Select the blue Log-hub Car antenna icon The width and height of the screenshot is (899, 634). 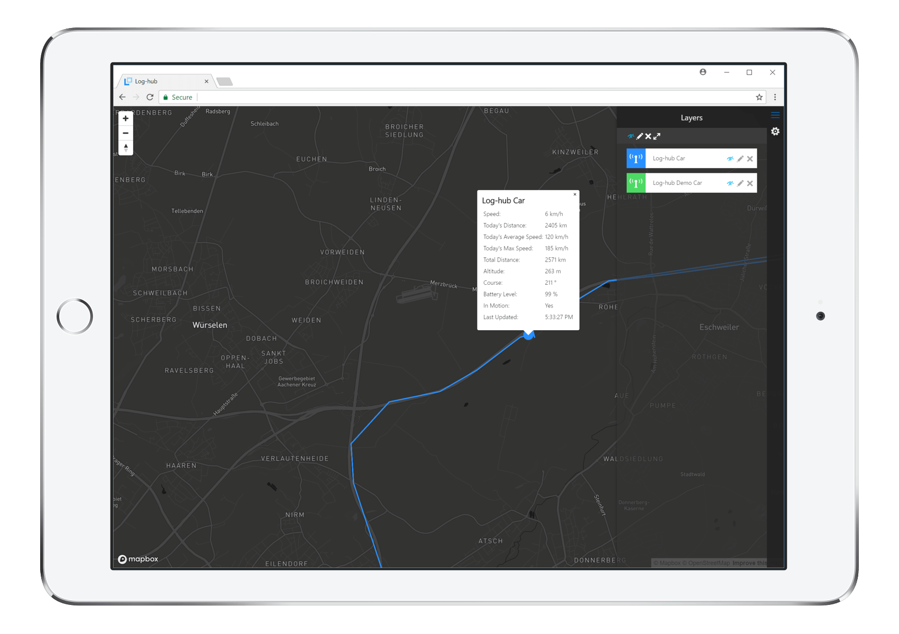pos(636,158)
